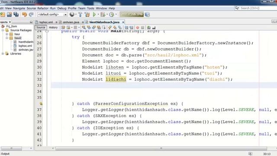
Task: Click the Uncomment editor toolbar icon
Action: tap(154, 27)
